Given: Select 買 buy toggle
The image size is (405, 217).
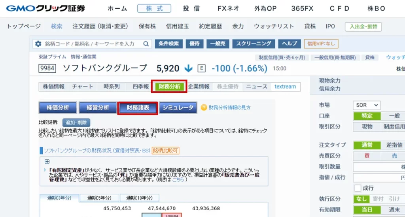Looking at the screenshot, I should tap(367, 156).
